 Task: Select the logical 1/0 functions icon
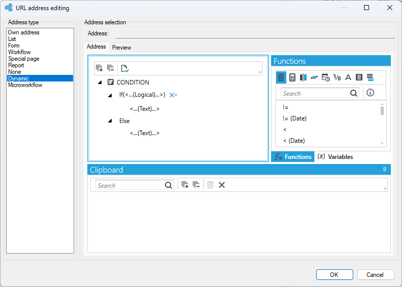pos(337,77)
